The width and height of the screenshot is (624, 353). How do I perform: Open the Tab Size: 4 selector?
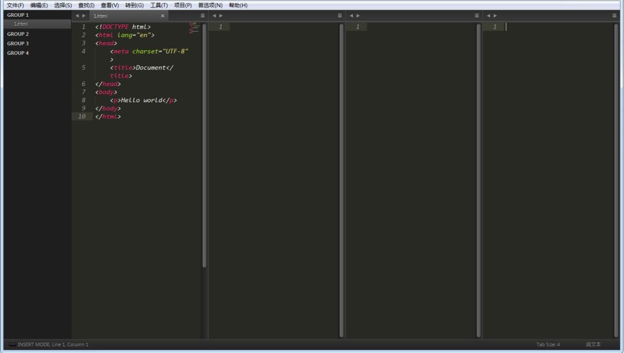pyautogui.click(x=548, y=345)
